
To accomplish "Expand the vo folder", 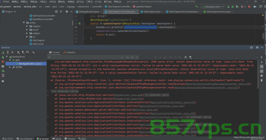I will (27, 37).
